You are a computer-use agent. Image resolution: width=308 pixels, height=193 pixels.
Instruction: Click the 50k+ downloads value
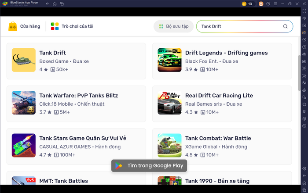coord(62,69)
